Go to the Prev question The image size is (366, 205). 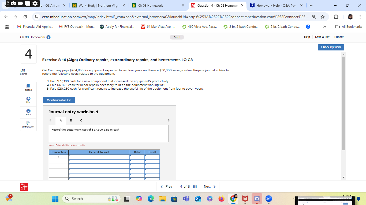click(166, 187)
